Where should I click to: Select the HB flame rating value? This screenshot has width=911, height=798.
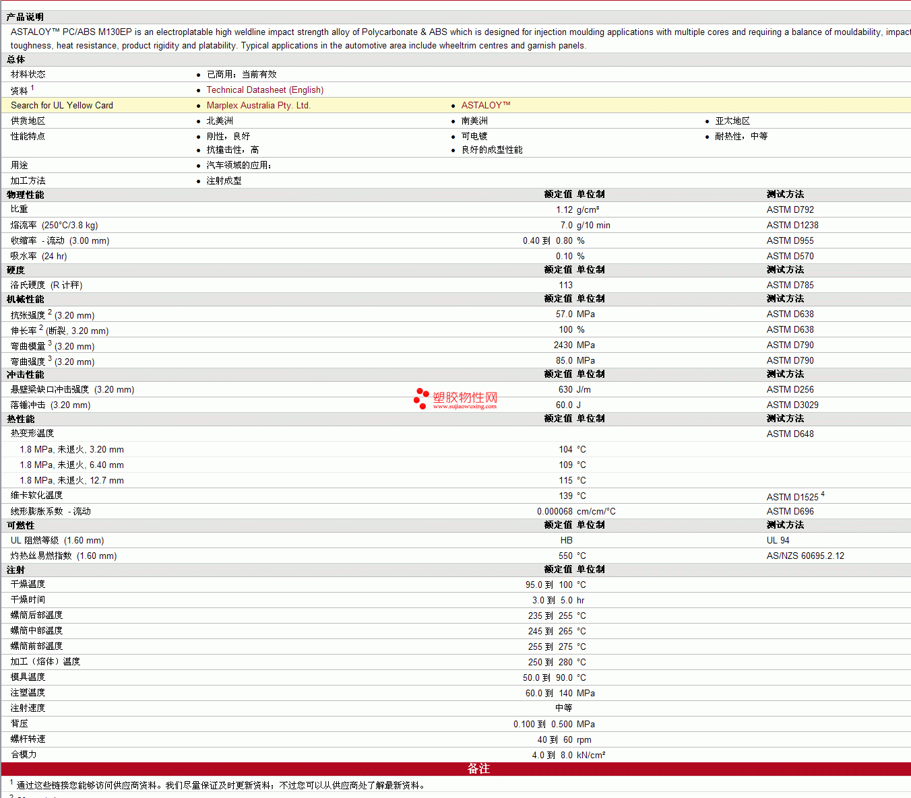click(x=566, y=540)
